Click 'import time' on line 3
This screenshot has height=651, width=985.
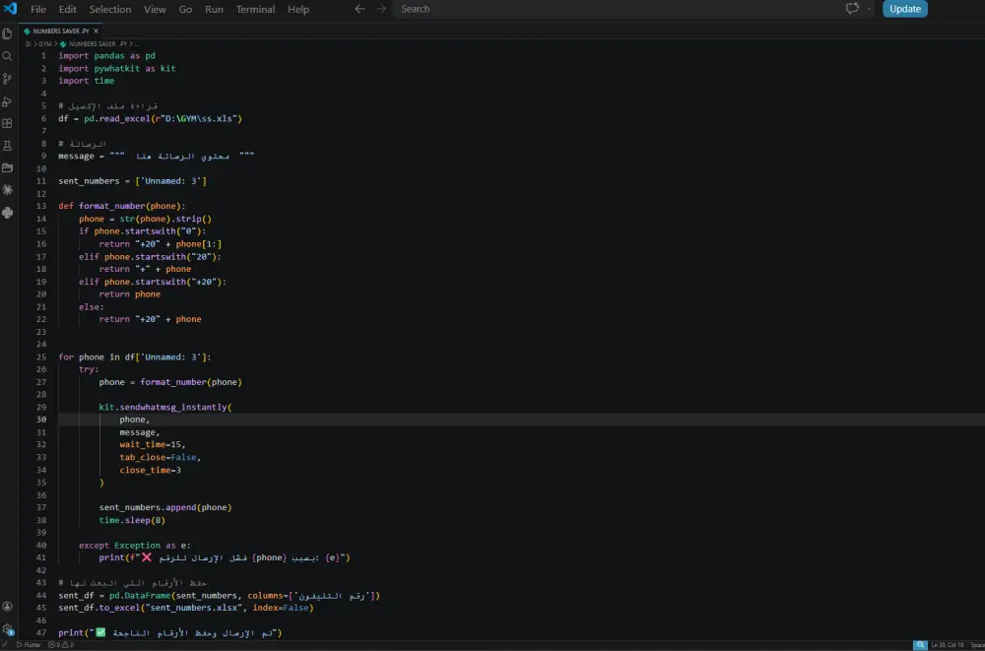click(x=87, y=81)
